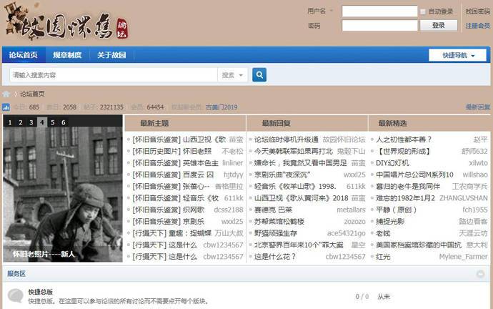493x309 pixels.
Task: Select slideshow page number 4
Action: (x=42, y=122)
